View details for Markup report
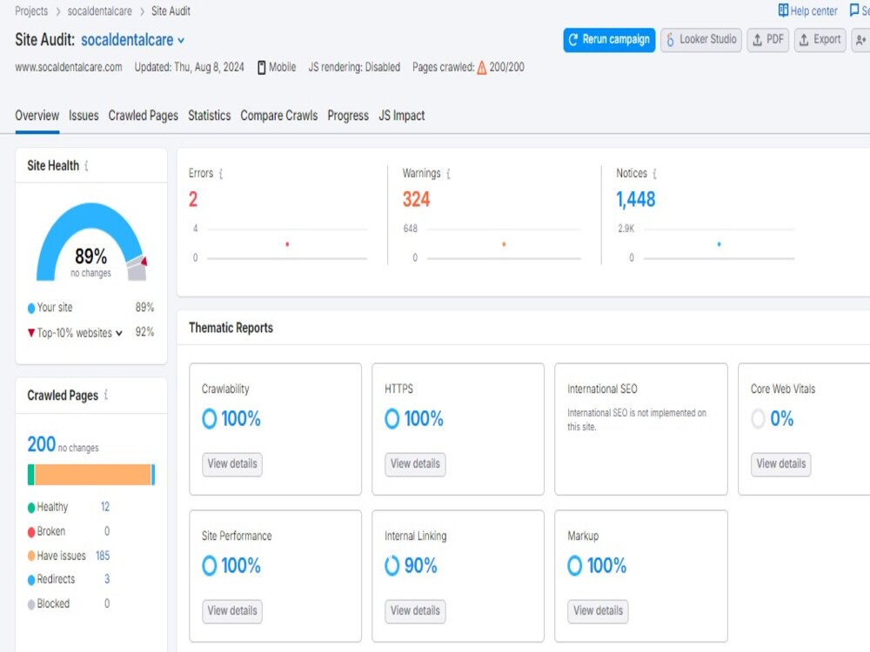The width and height of the screenshot is (870, 652). click(x=598, y=611)
